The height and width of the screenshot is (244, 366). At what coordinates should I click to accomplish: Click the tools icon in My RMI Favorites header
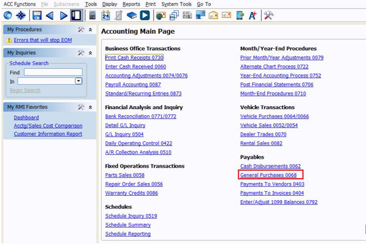tap(81, 107)
